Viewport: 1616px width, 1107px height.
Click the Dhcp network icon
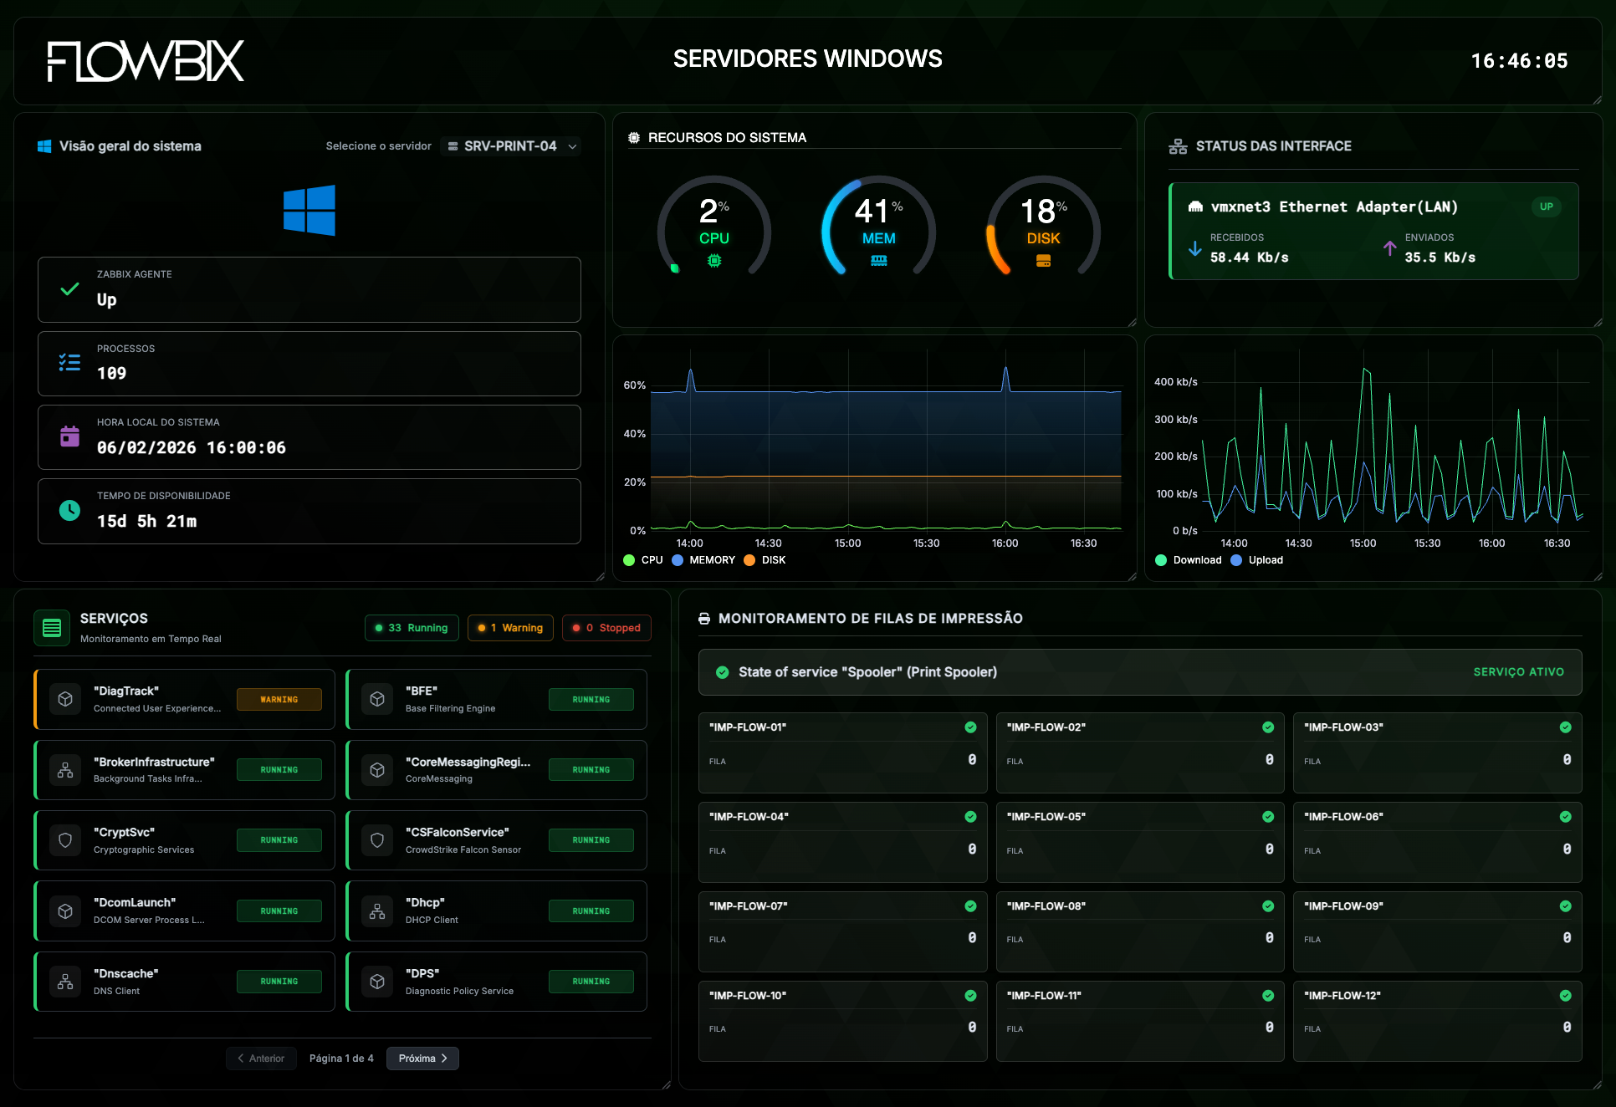point(377,911)
